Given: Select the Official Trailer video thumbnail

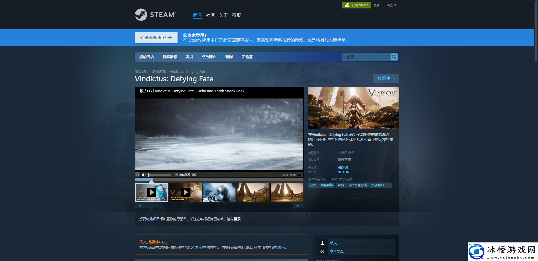Looking at the screenshot, I should tap(185, 192).
